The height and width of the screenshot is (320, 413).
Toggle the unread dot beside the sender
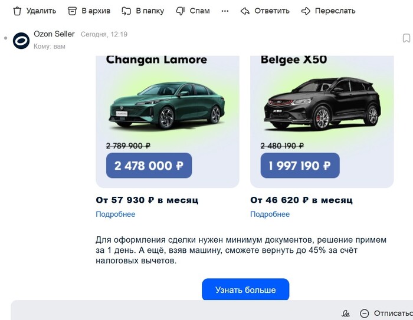pos(5,38)
